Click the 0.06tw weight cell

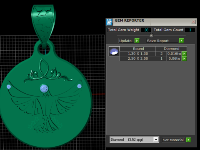point(174,58)
